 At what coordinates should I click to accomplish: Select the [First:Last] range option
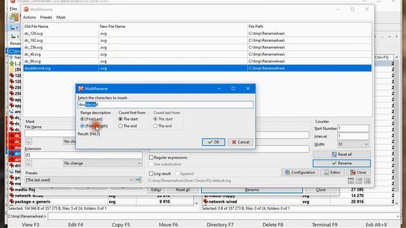[x=91, y=119]
